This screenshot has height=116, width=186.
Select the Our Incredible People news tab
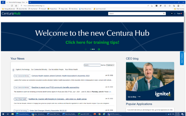pos(56,70)
